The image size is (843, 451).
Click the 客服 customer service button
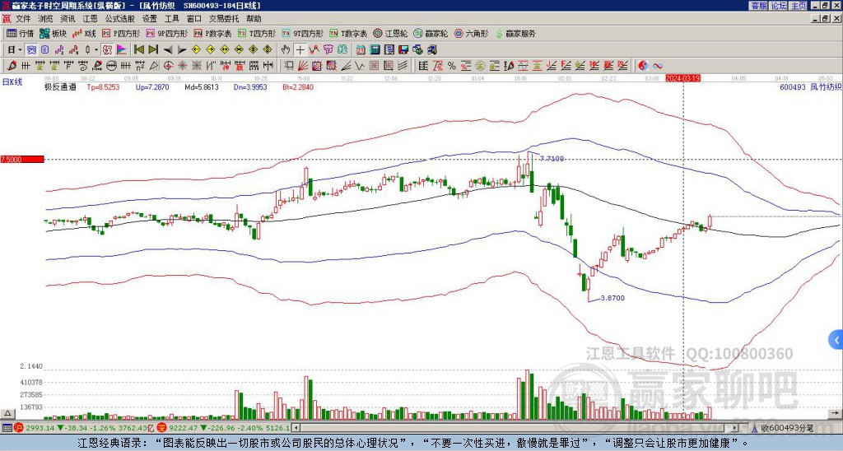pos(758,6)
